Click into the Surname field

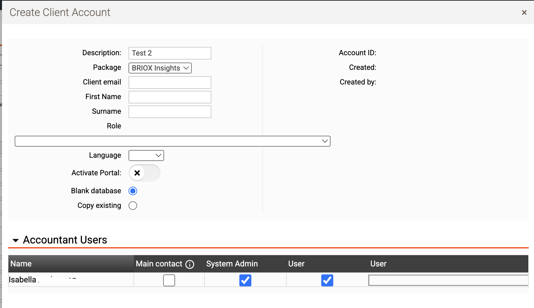tap(170, 112)
